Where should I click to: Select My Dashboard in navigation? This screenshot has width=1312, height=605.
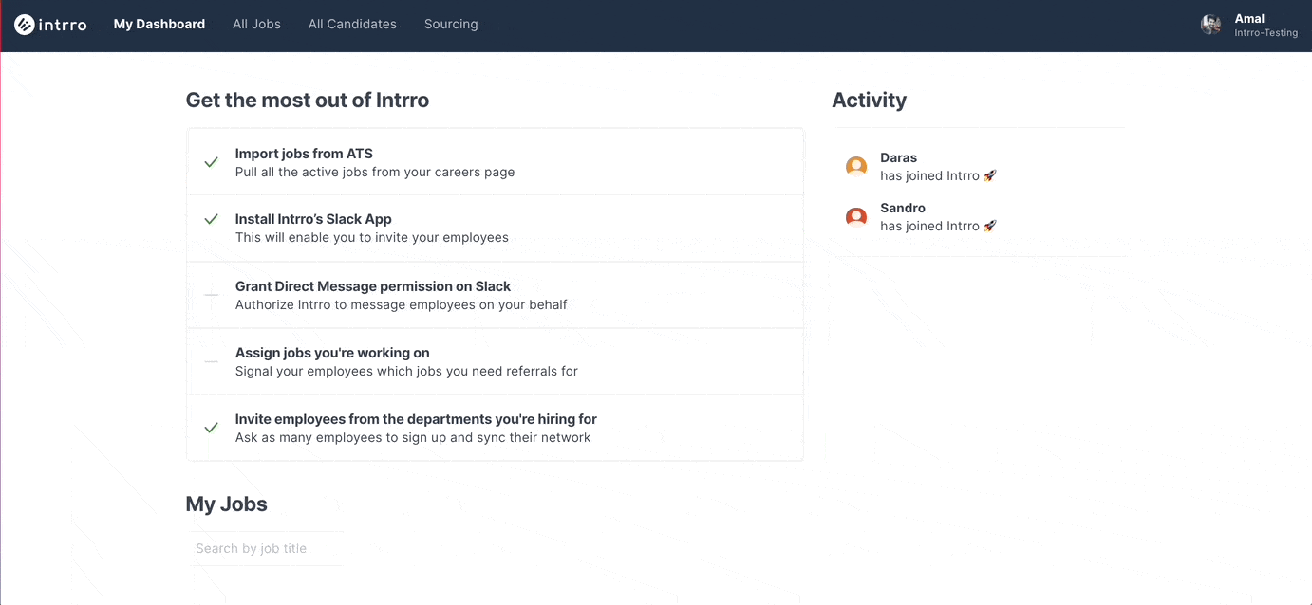(x=159, y=25)
